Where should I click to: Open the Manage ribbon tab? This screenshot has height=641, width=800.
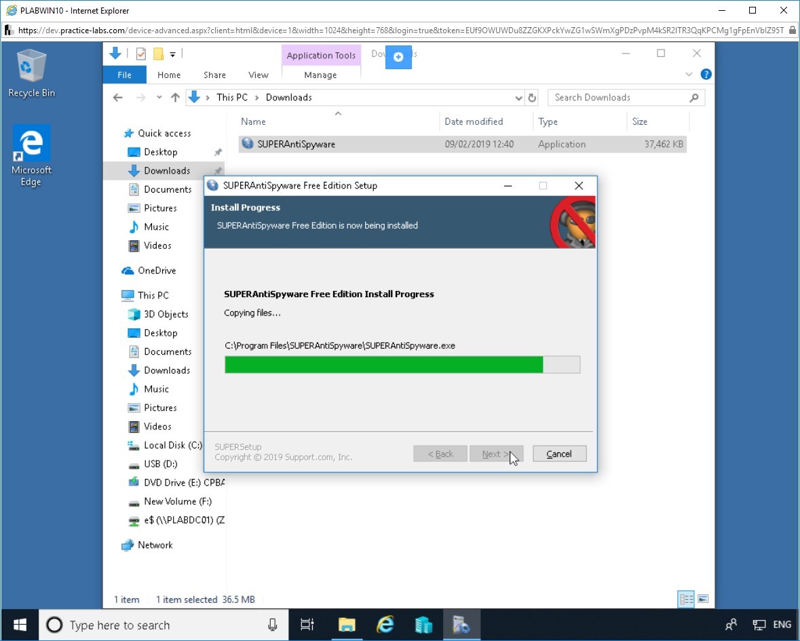coord(320,75)
